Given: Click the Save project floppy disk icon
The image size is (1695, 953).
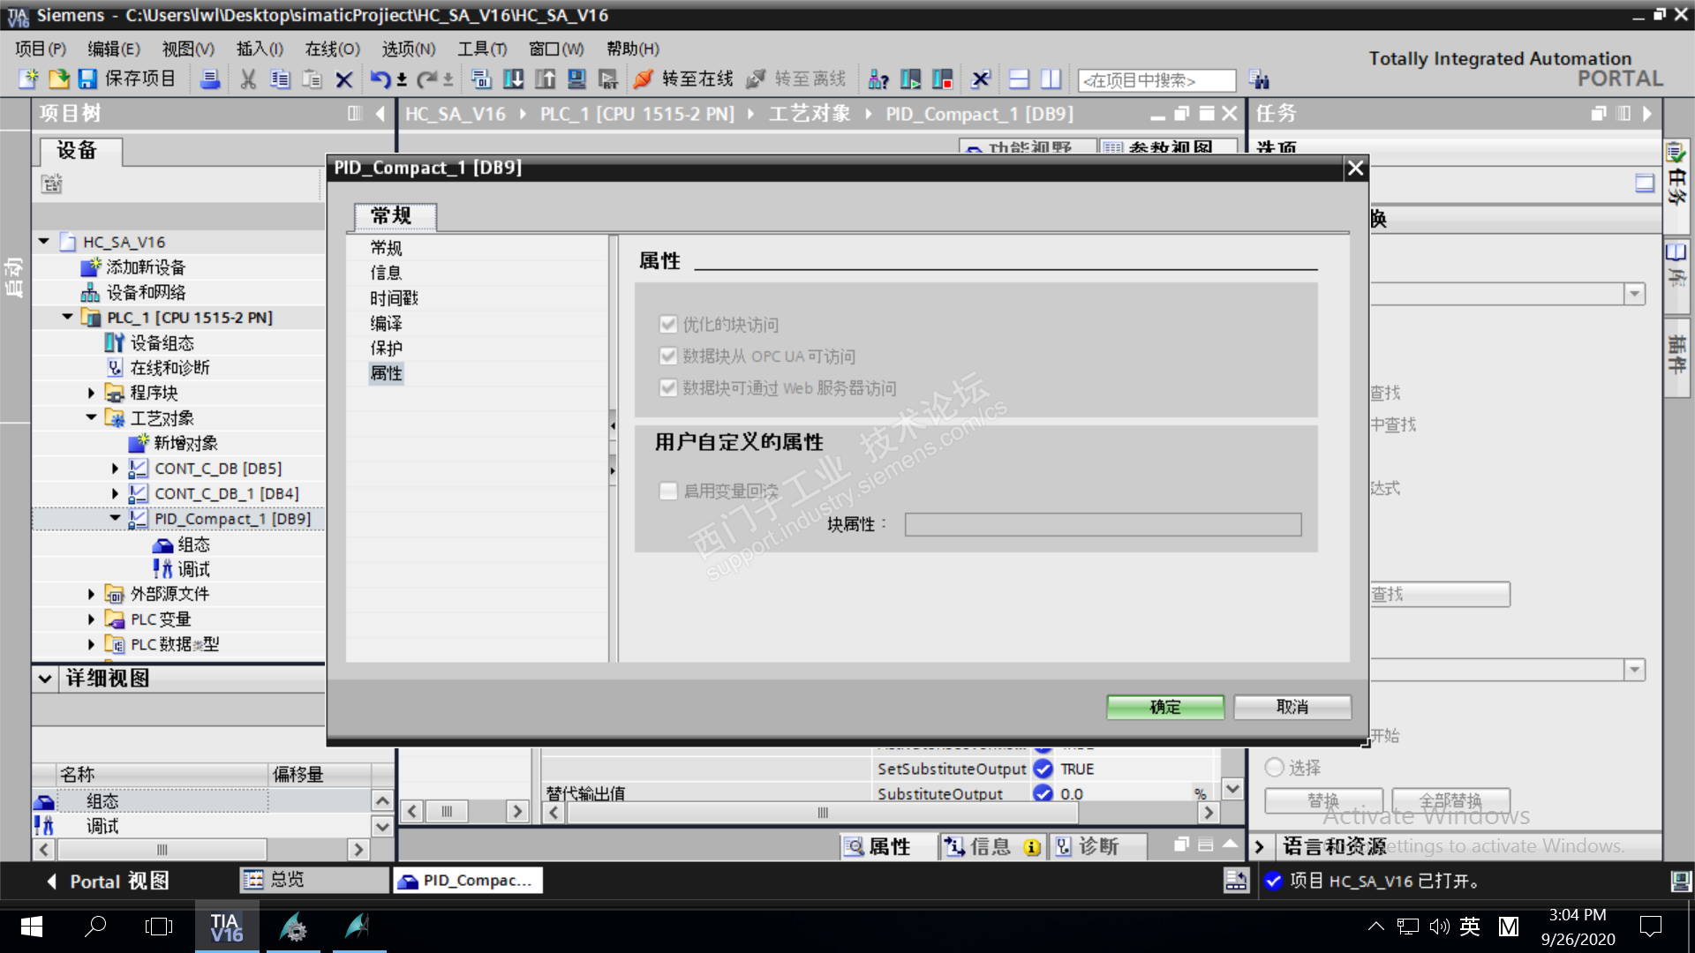Looking at the screenshot, I should pos(87,79).
